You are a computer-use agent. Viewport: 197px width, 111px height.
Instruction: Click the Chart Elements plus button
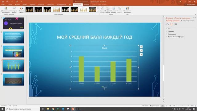[x=141, y=47]
